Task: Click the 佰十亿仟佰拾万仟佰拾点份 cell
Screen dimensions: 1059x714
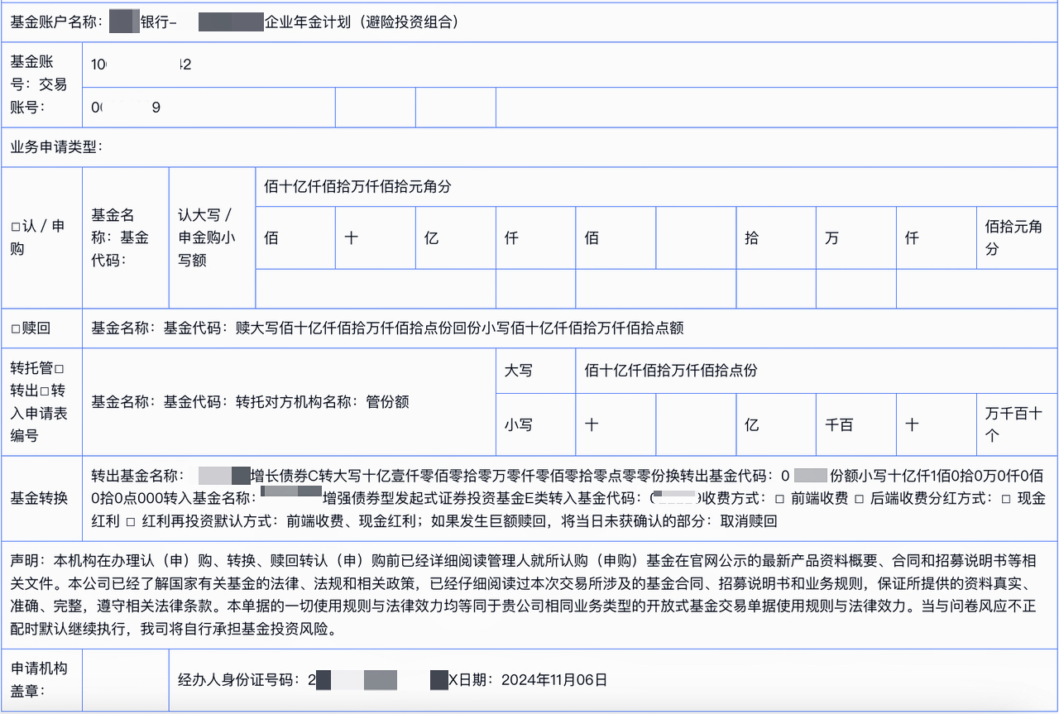Action: point(817,371)
